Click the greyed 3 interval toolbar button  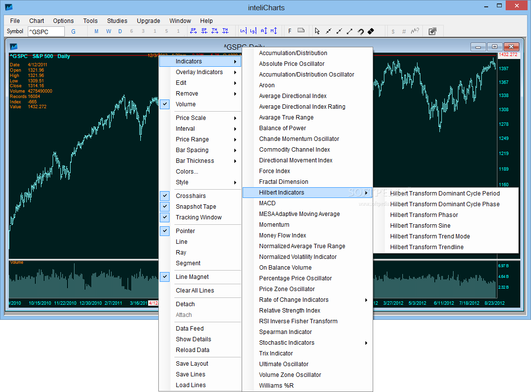coord(143,31)
